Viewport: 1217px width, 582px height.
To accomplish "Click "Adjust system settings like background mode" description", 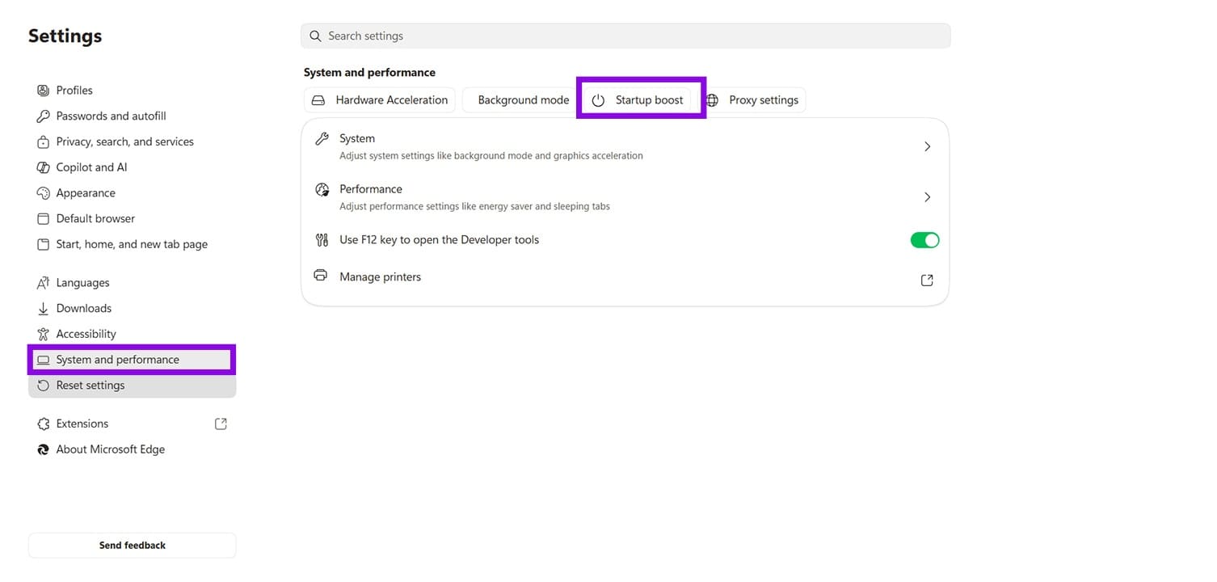I will pos(491,156).
